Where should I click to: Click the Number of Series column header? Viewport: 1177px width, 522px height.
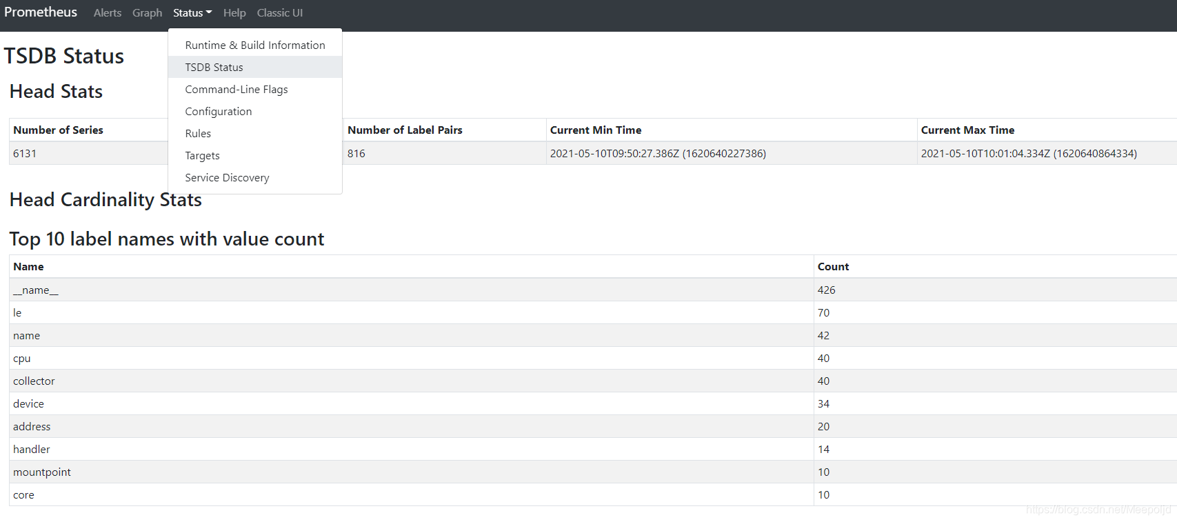[59, 130]
